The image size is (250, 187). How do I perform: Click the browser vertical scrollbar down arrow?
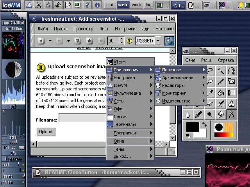(173, 138)
